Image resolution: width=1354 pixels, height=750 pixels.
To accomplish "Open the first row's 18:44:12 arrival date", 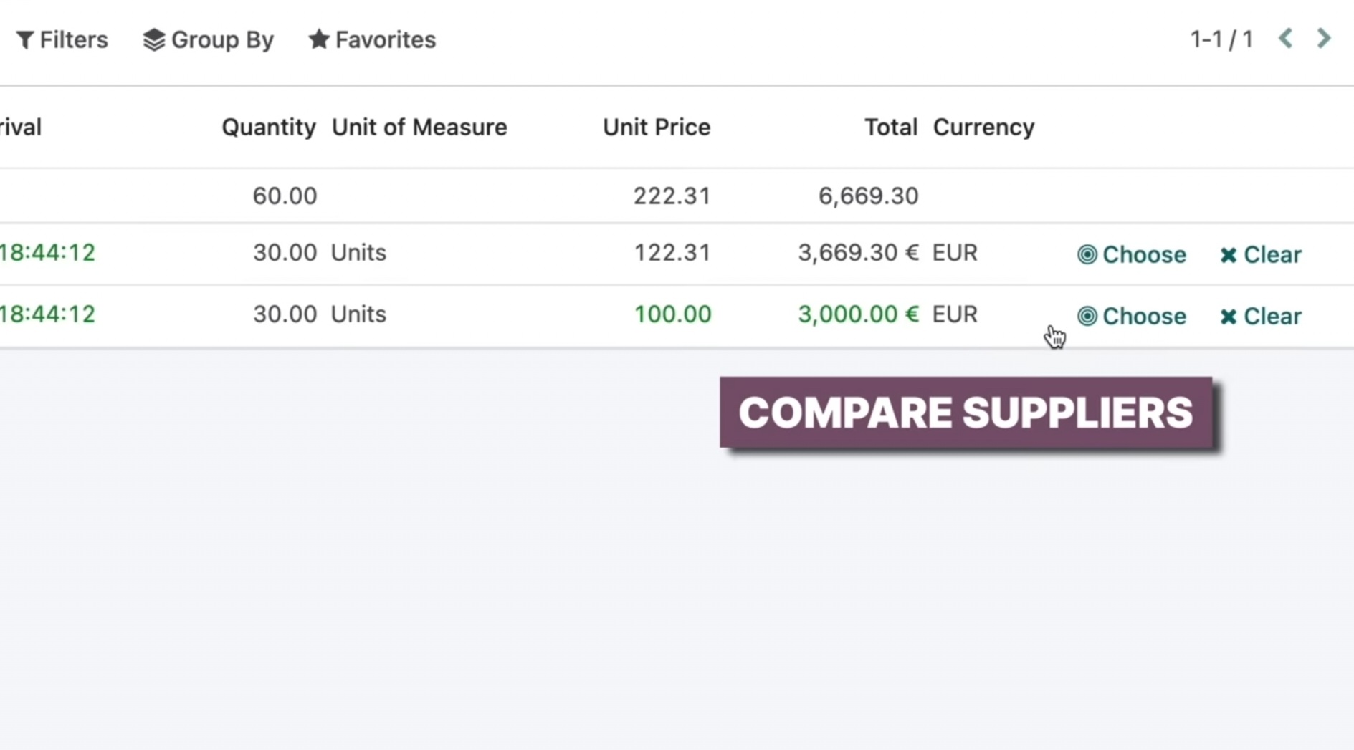I will [x=47, y=252].
